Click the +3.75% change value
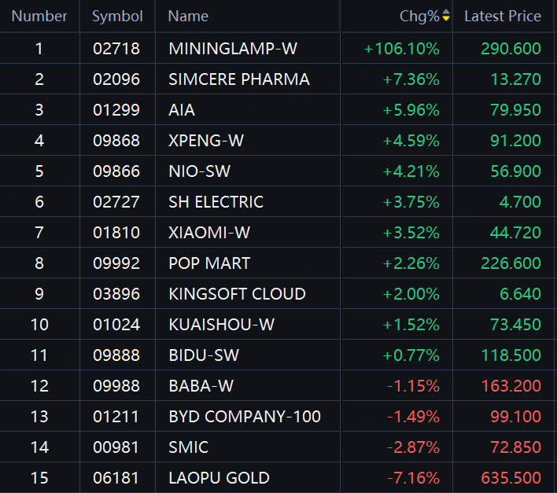Viewport: 557px width, 493px height. point(411,202)
